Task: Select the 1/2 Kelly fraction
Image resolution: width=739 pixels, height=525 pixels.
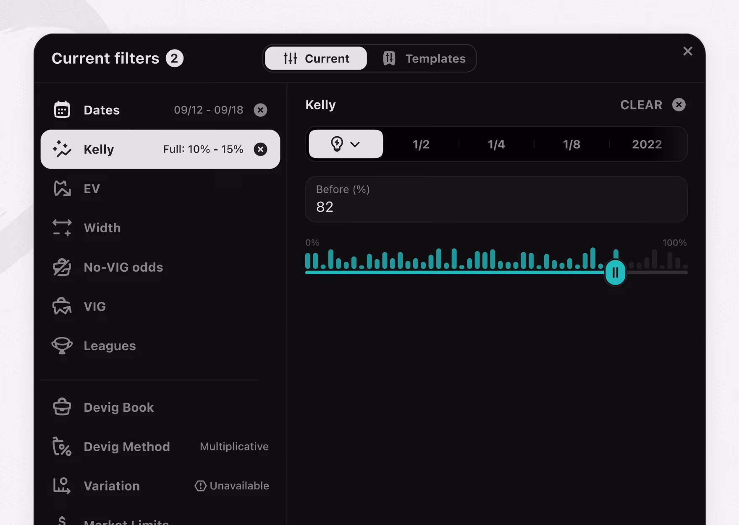Action: click(x=421, y=144)
